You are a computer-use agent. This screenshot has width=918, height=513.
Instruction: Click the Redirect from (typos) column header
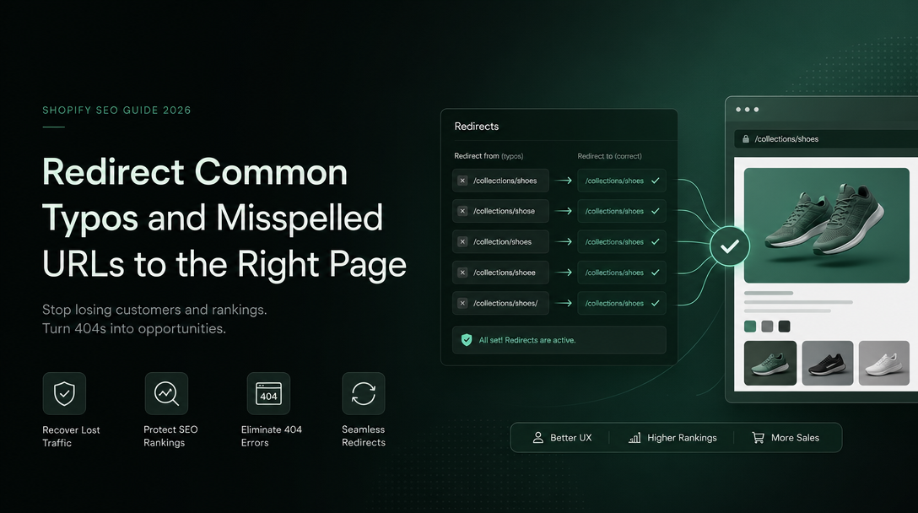pyautogui.click(x=489, y=156)
